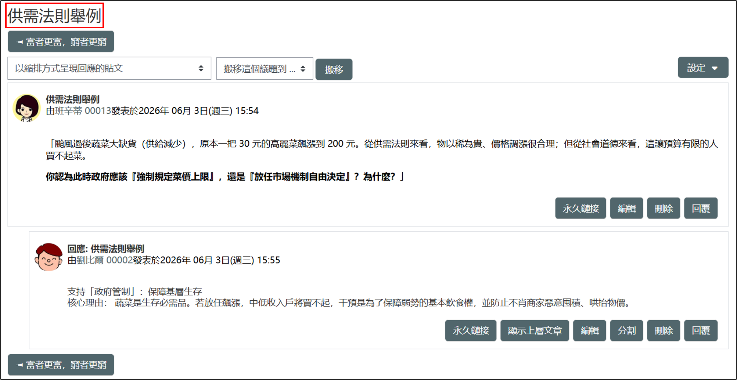
Task: Click 刪除 on 劉比爾's reply
Action: 664,331
